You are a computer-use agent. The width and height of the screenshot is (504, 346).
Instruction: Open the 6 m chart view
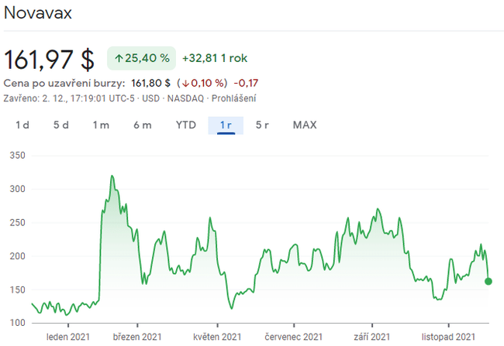[143, 125]
